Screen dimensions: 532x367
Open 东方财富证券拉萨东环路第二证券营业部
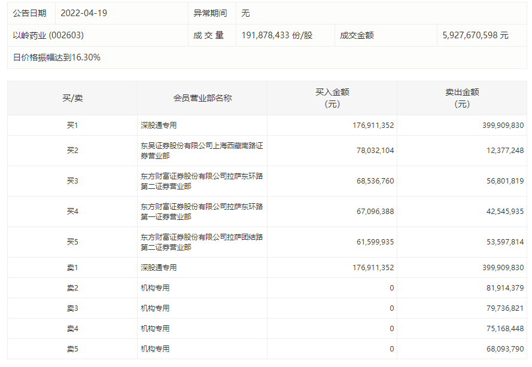pyautogui.click(x=202, y=181)
